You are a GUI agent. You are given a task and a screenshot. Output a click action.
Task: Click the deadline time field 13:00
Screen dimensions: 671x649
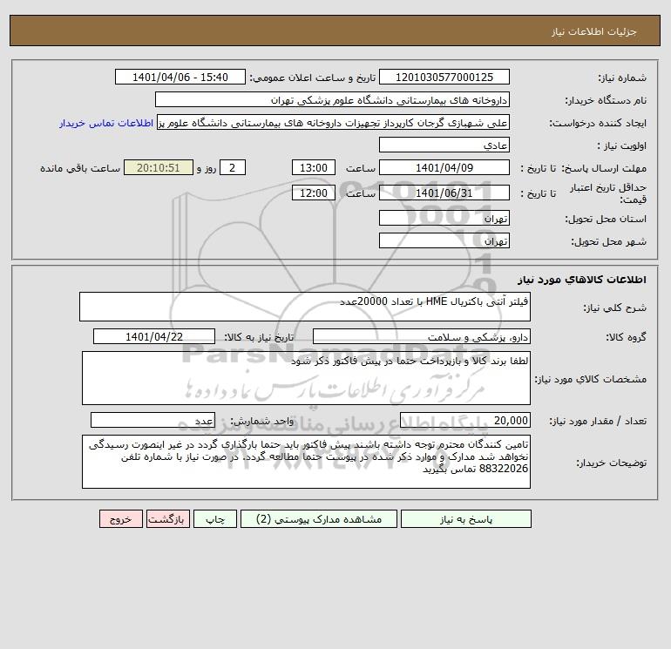[313, 168]
